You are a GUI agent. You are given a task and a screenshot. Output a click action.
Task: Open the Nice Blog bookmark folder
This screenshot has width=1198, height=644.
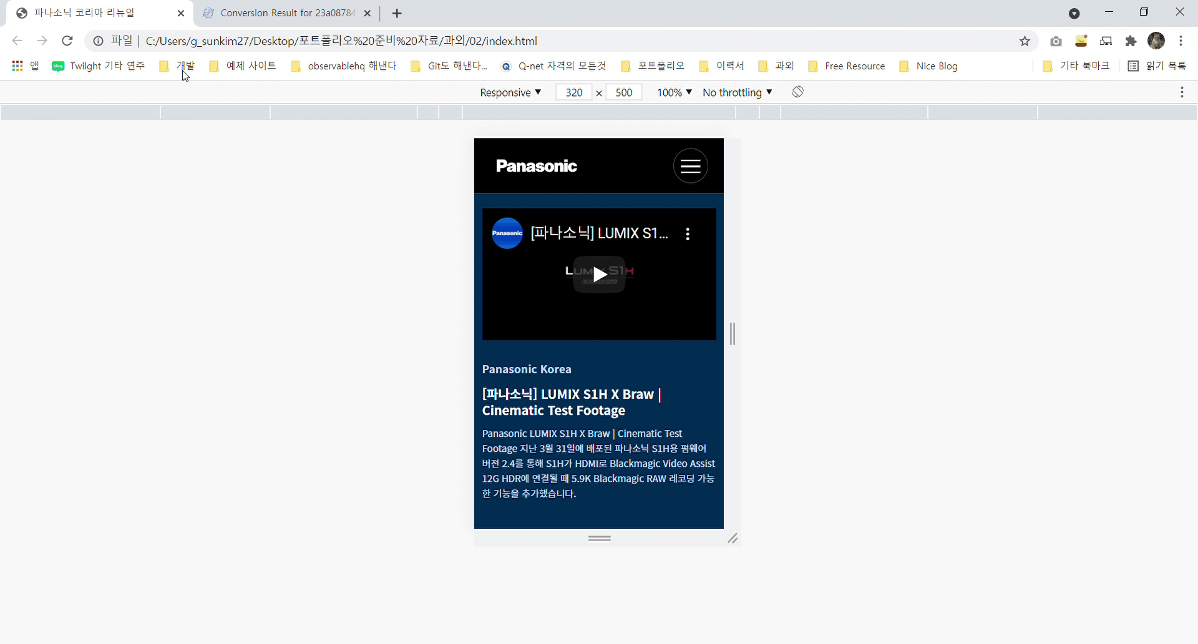point(928,66)
